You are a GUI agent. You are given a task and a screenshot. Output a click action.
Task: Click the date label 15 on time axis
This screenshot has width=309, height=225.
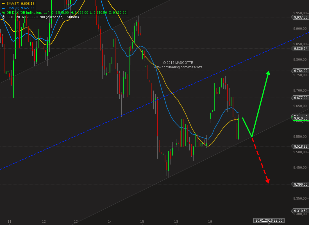click(142, 222)
